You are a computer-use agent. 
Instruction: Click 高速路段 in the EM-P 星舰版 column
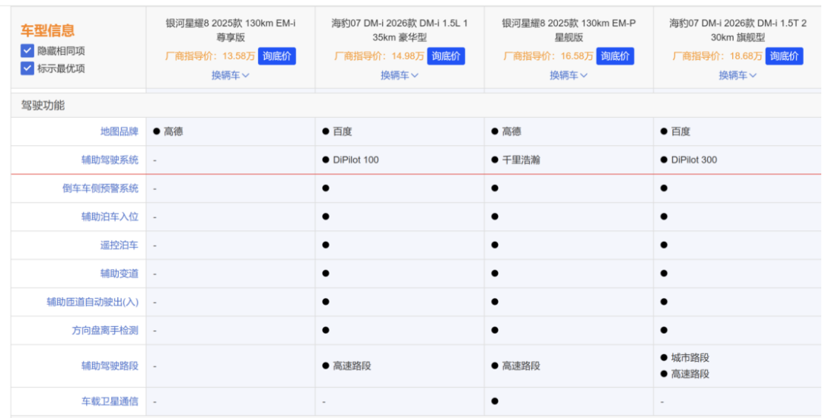521,366
